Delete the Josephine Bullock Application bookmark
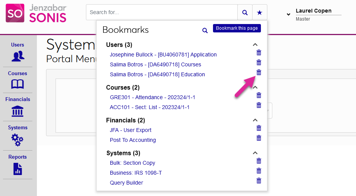This screenshot has width=356, height=196. pyautogui.click(x=259, y=53)
